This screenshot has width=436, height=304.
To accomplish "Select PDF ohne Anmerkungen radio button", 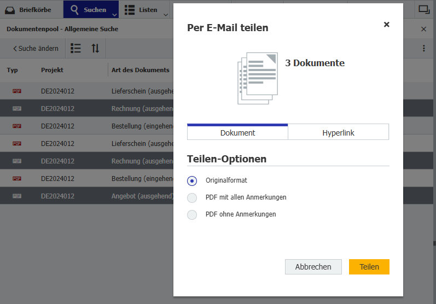I will 192,214.
